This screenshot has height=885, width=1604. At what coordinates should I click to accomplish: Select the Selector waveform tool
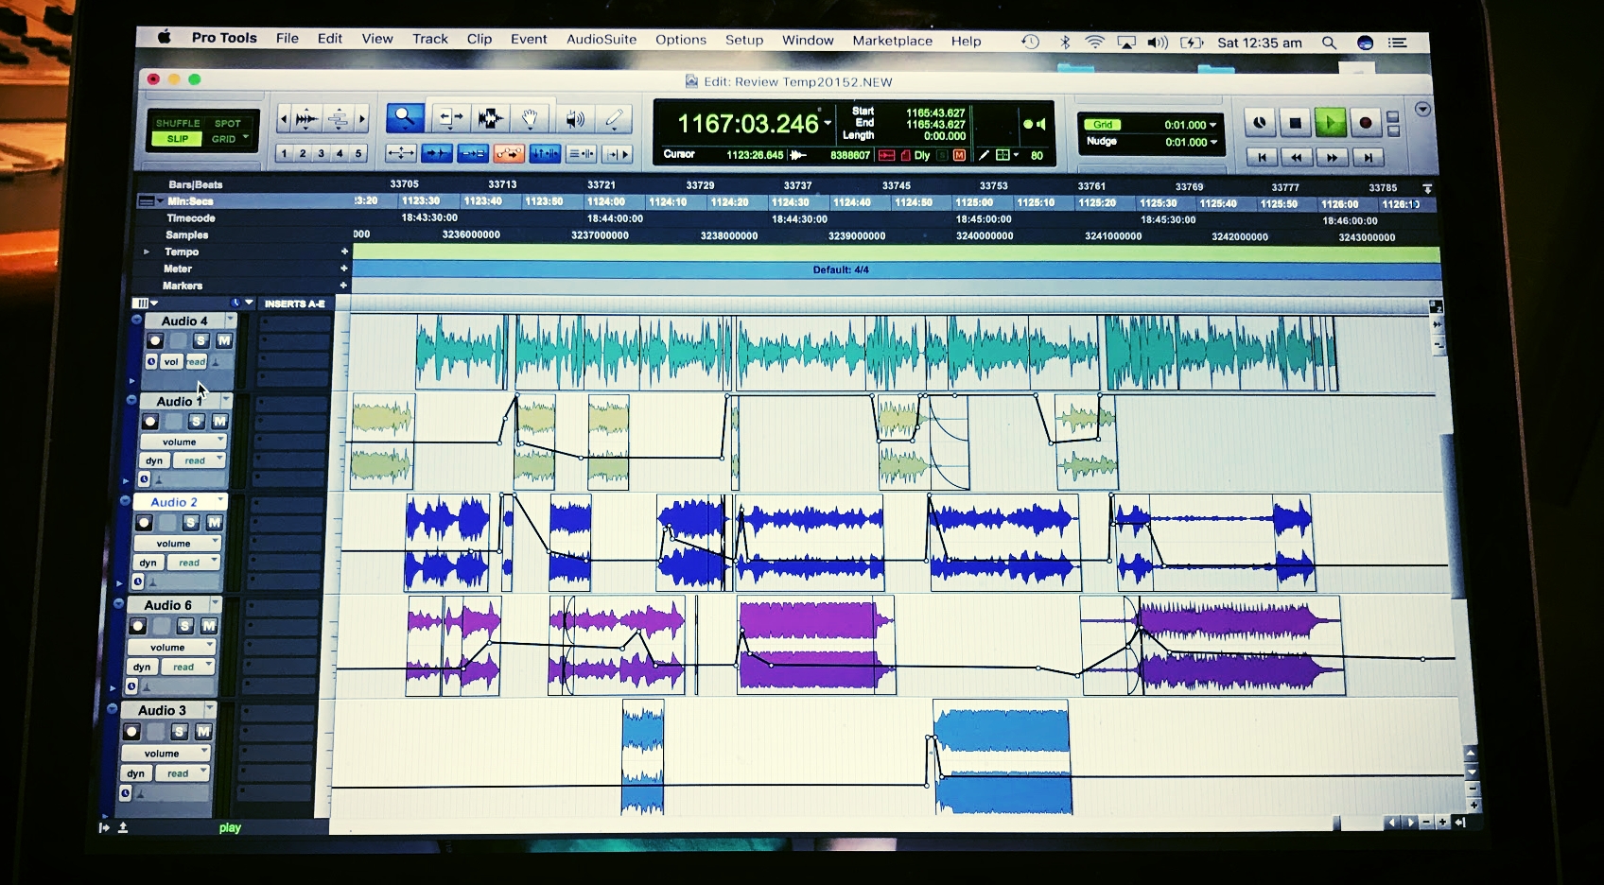490,119
